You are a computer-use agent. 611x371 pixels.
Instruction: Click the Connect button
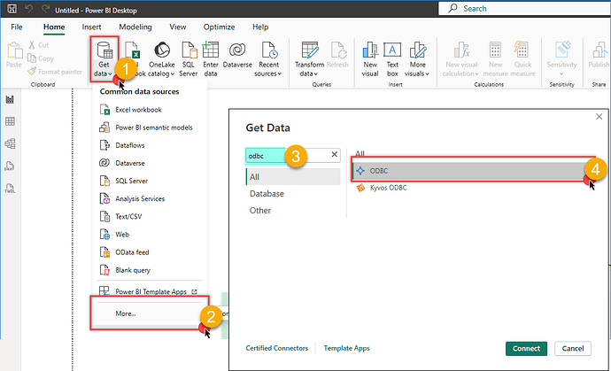526,349
